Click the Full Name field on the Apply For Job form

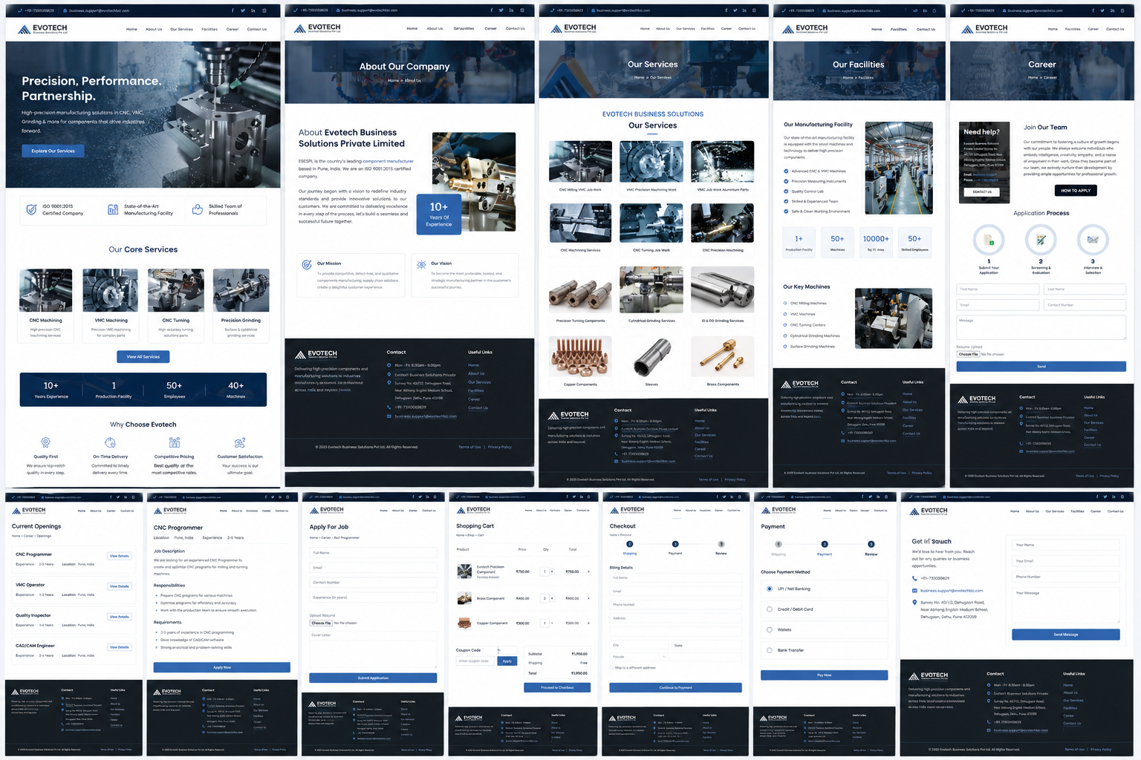(373, 553)
